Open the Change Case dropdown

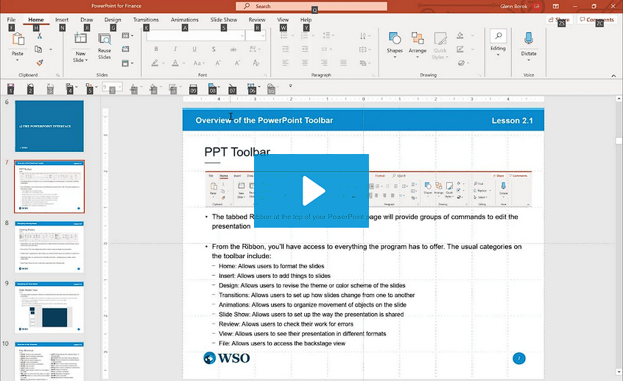pos(199,63)
